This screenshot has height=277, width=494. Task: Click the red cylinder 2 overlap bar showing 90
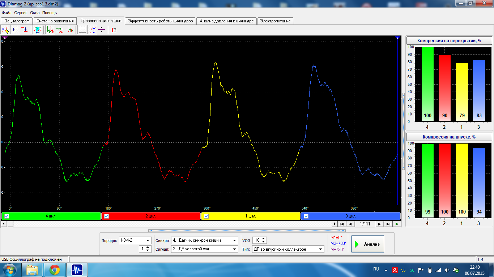[445, 88]
